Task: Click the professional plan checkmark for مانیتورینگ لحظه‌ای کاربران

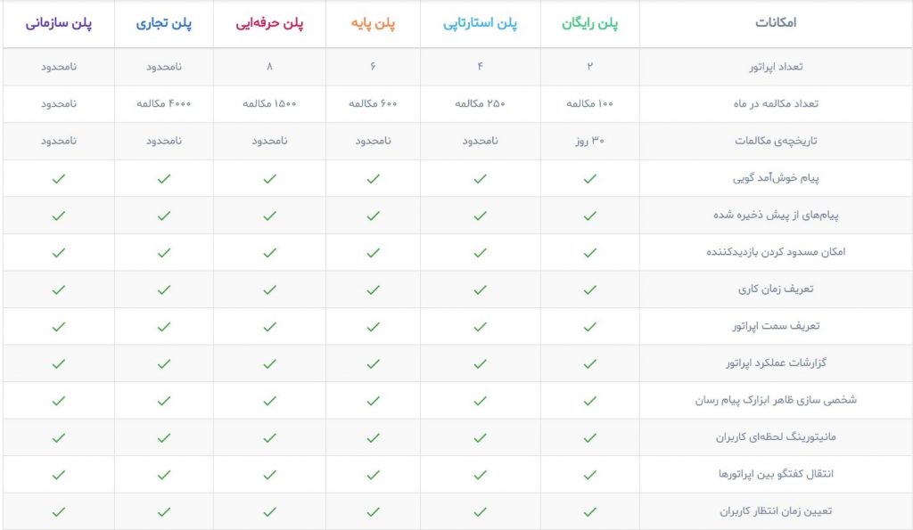Action: [269, 437]
